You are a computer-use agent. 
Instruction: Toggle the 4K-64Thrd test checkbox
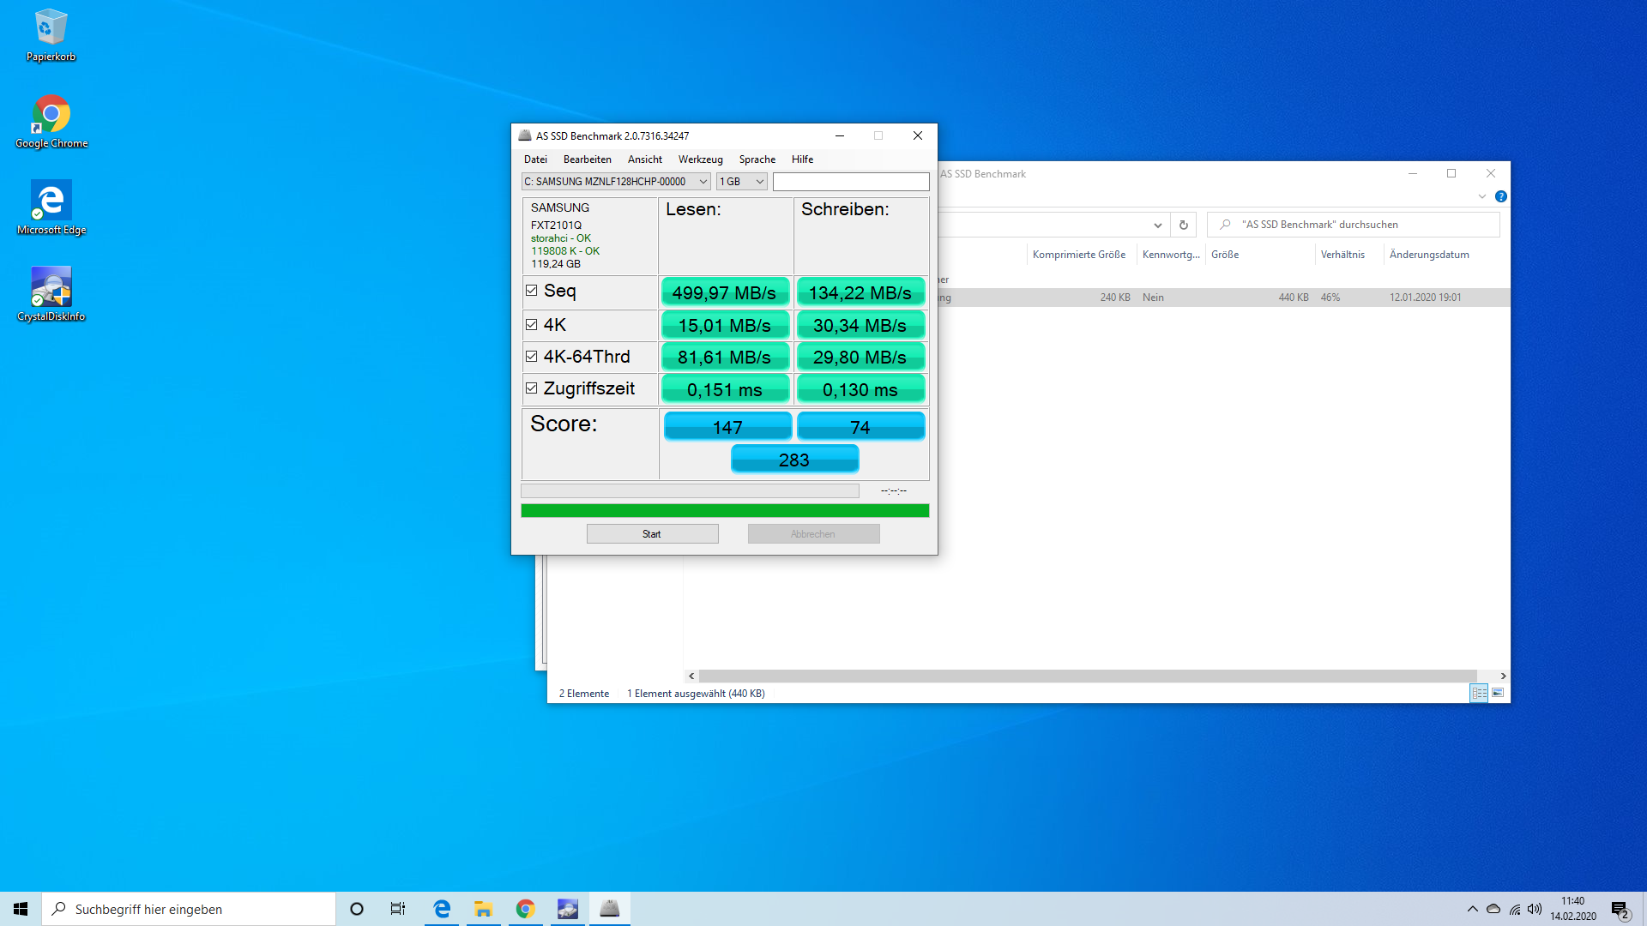click(x=532, y=357)
